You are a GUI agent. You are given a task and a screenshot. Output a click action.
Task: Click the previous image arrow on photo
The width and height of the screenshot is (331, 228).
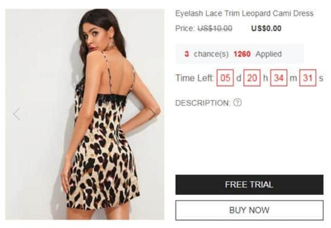[17, 114]
